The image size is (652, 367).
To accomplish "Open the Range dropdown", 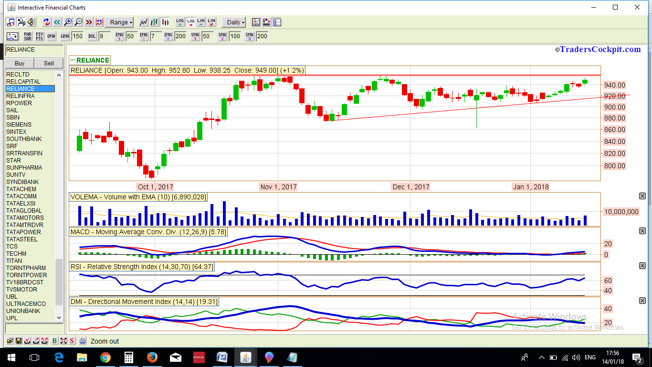I will [x=120, y=22].
